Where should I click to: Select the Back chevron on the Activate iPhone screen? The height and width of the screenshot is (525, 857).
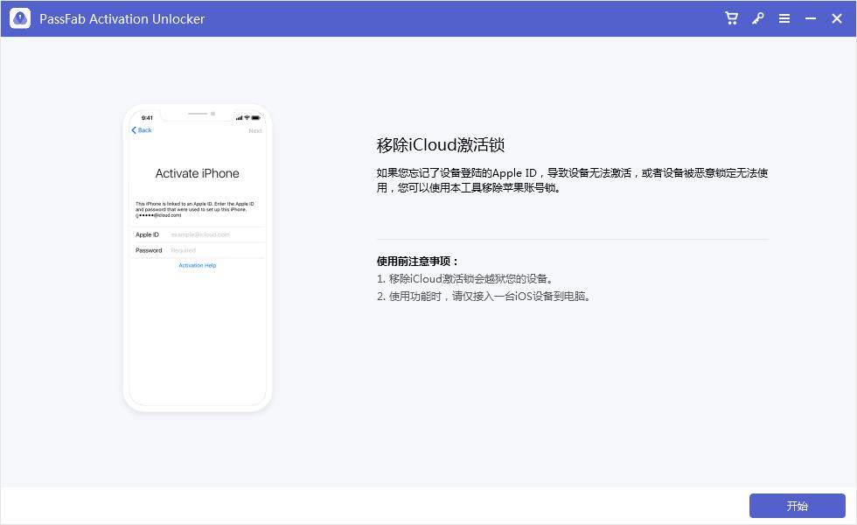[x=141, y=129]
